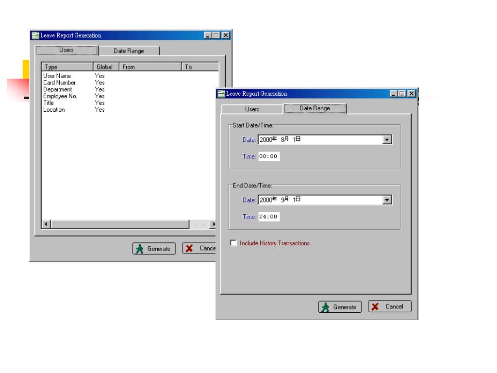Select the Department row in the list
Screen dimensions: 497x373
tap(130, 89)
